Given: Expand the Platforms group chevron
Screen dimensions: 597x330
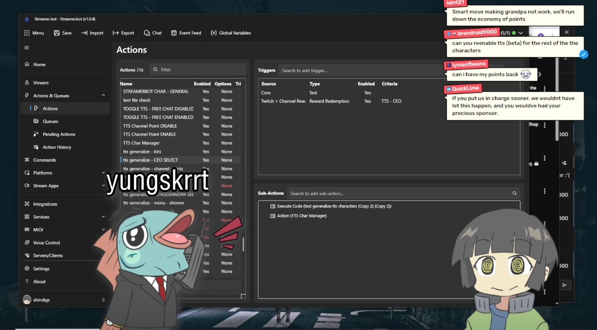Looking at the screenshot, I should tap(103, 172).
